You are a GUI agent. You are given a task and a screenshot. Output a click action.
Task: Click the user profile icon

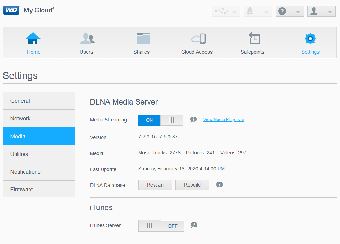(314, 11)
